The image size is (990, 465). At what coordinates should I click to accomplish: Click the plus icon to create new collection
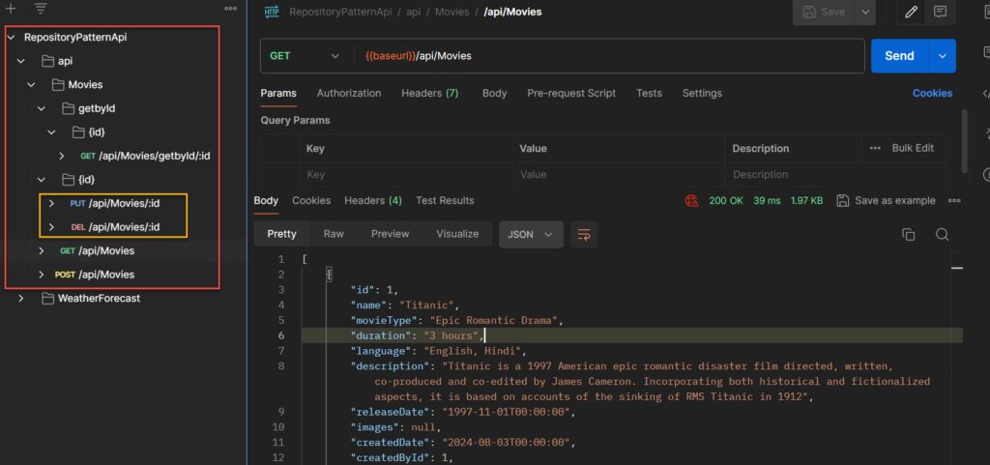click(x=11, y=9)
